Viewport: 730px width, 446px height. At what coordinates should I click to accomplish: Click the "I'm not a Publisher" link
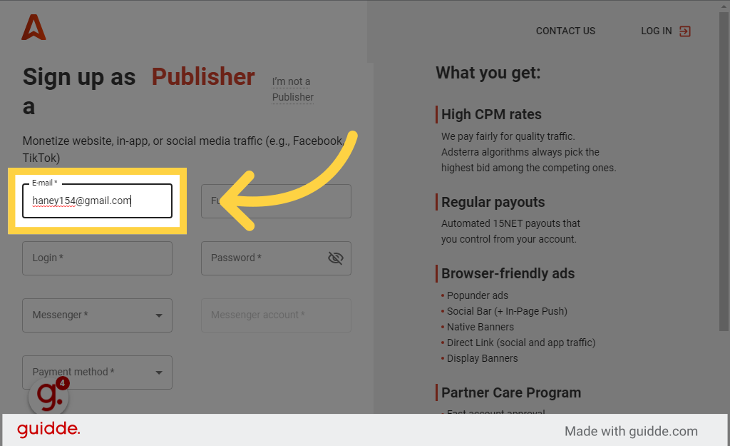[x=292, y=89]
